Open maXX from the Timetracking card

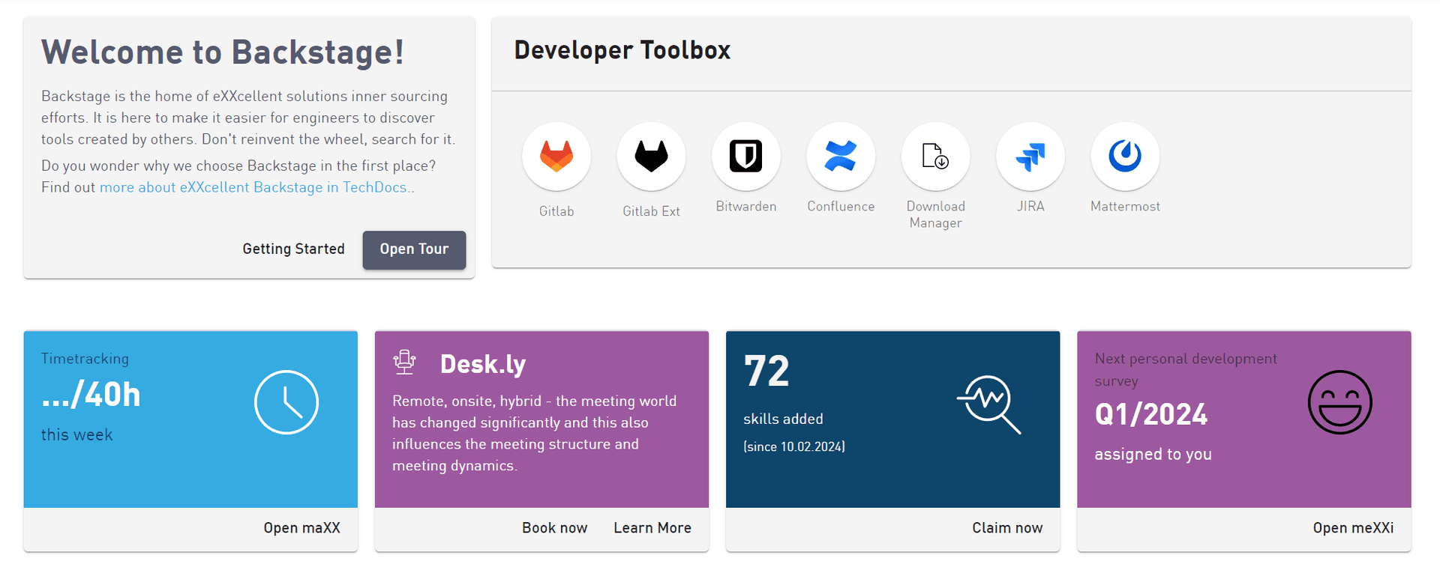pyautogui.click(x=301, y=528)
